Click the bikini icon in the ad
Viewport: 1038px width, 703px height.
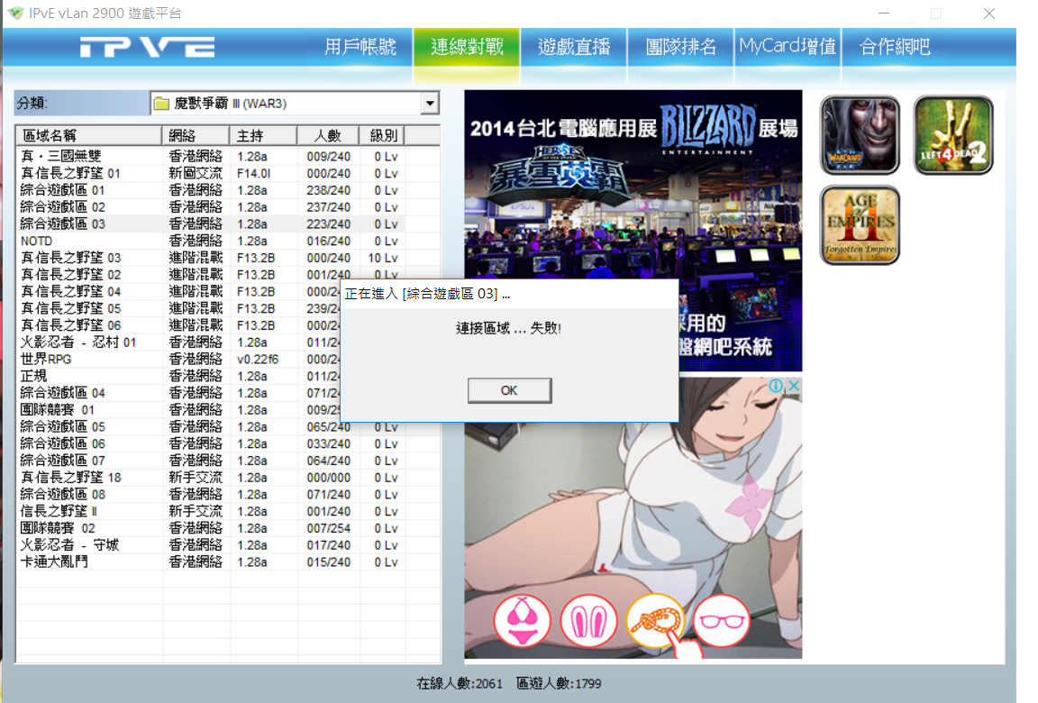(522, 622)
